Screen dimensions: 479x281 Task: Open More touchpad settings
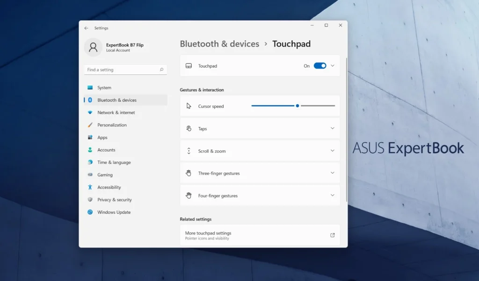(x=260, y=235)
